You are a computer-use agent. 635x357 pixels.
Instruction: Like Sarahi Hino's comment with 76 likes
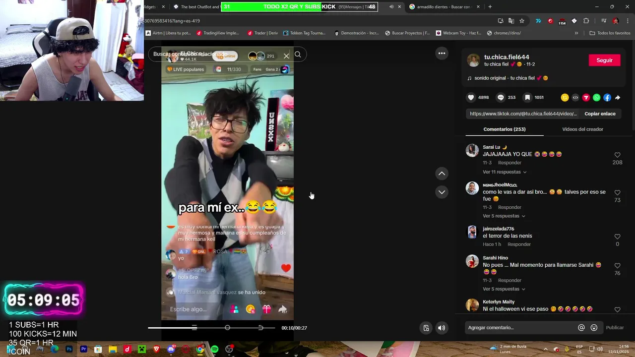(617, 266)
